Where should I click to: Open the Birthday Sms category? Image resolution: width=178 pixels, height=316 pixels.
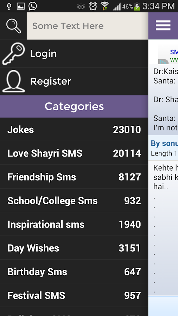coord(74,272)
